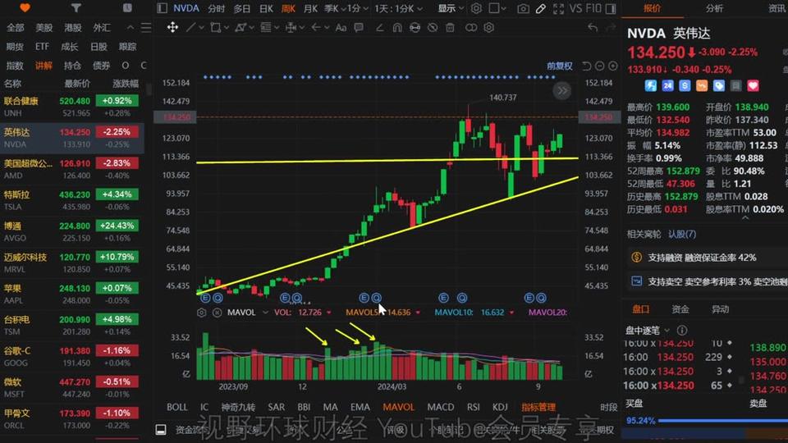Open watchlist menu hamburger icon
This screenshot has width=788, height=443.
coord(146,28)
